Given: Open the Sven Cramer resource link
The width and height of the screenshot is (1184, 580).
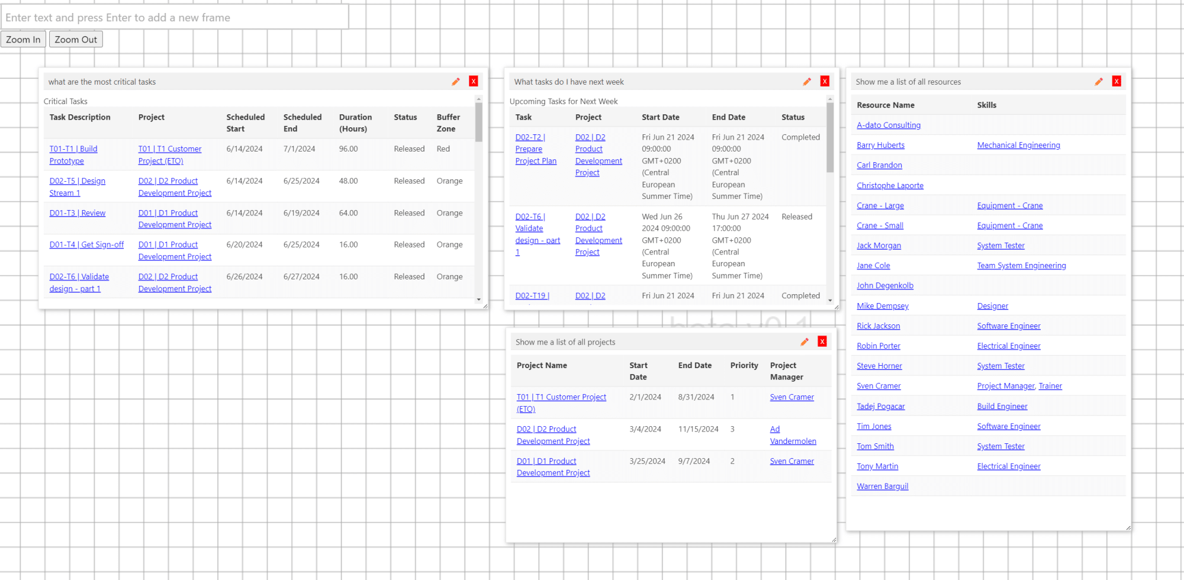Looking at the screenshot, I should pyautogui.click(x=878, y=386).
